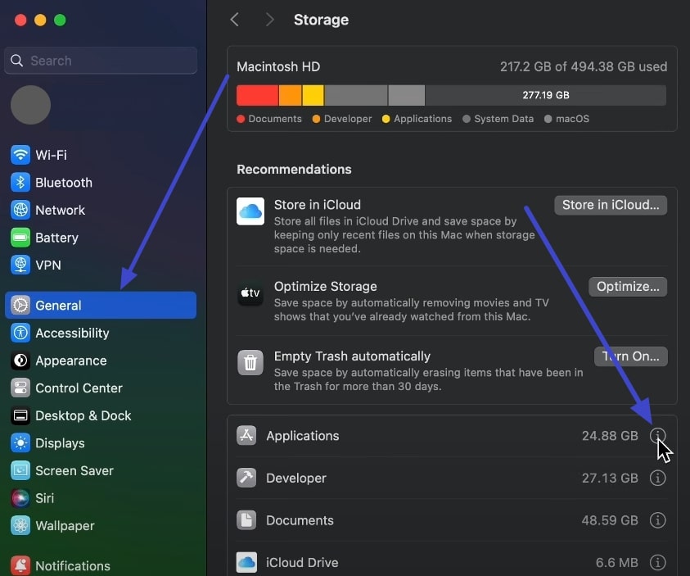Select the Wi-Fi label in the sidebar
The width and height of the screenshot is (690, 576).
51,155
